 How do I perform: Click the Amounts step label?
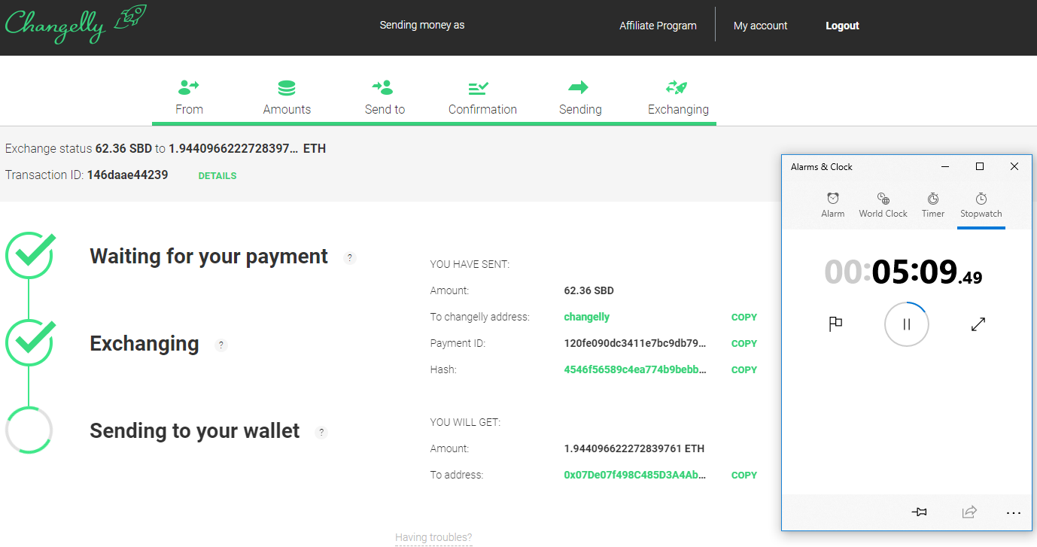pos(287,109)
